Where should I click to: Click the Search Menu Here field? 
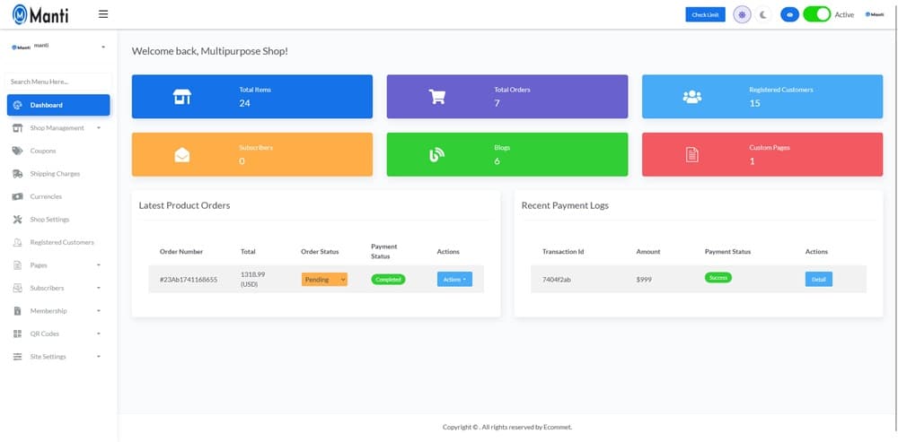[x=58, y=82]
